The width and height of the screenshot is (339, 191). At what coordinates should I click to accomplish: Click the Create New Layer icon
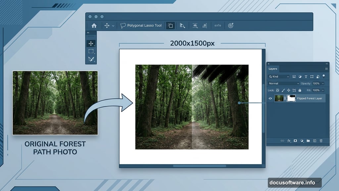pyautogui.click(x=315, y=141)
